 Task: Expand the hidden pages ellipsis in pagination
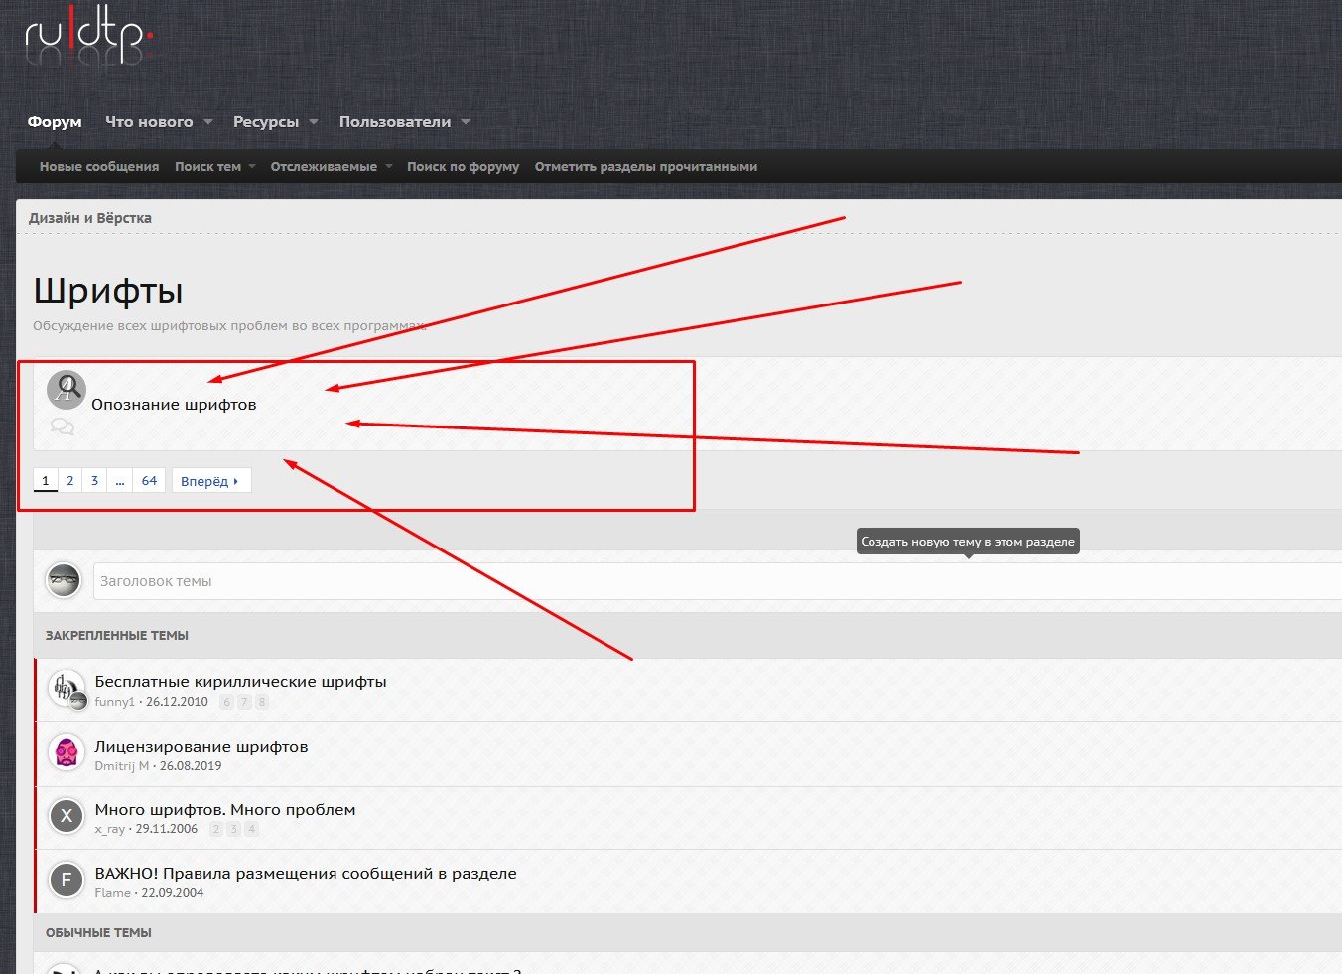(x=119, y=480)
